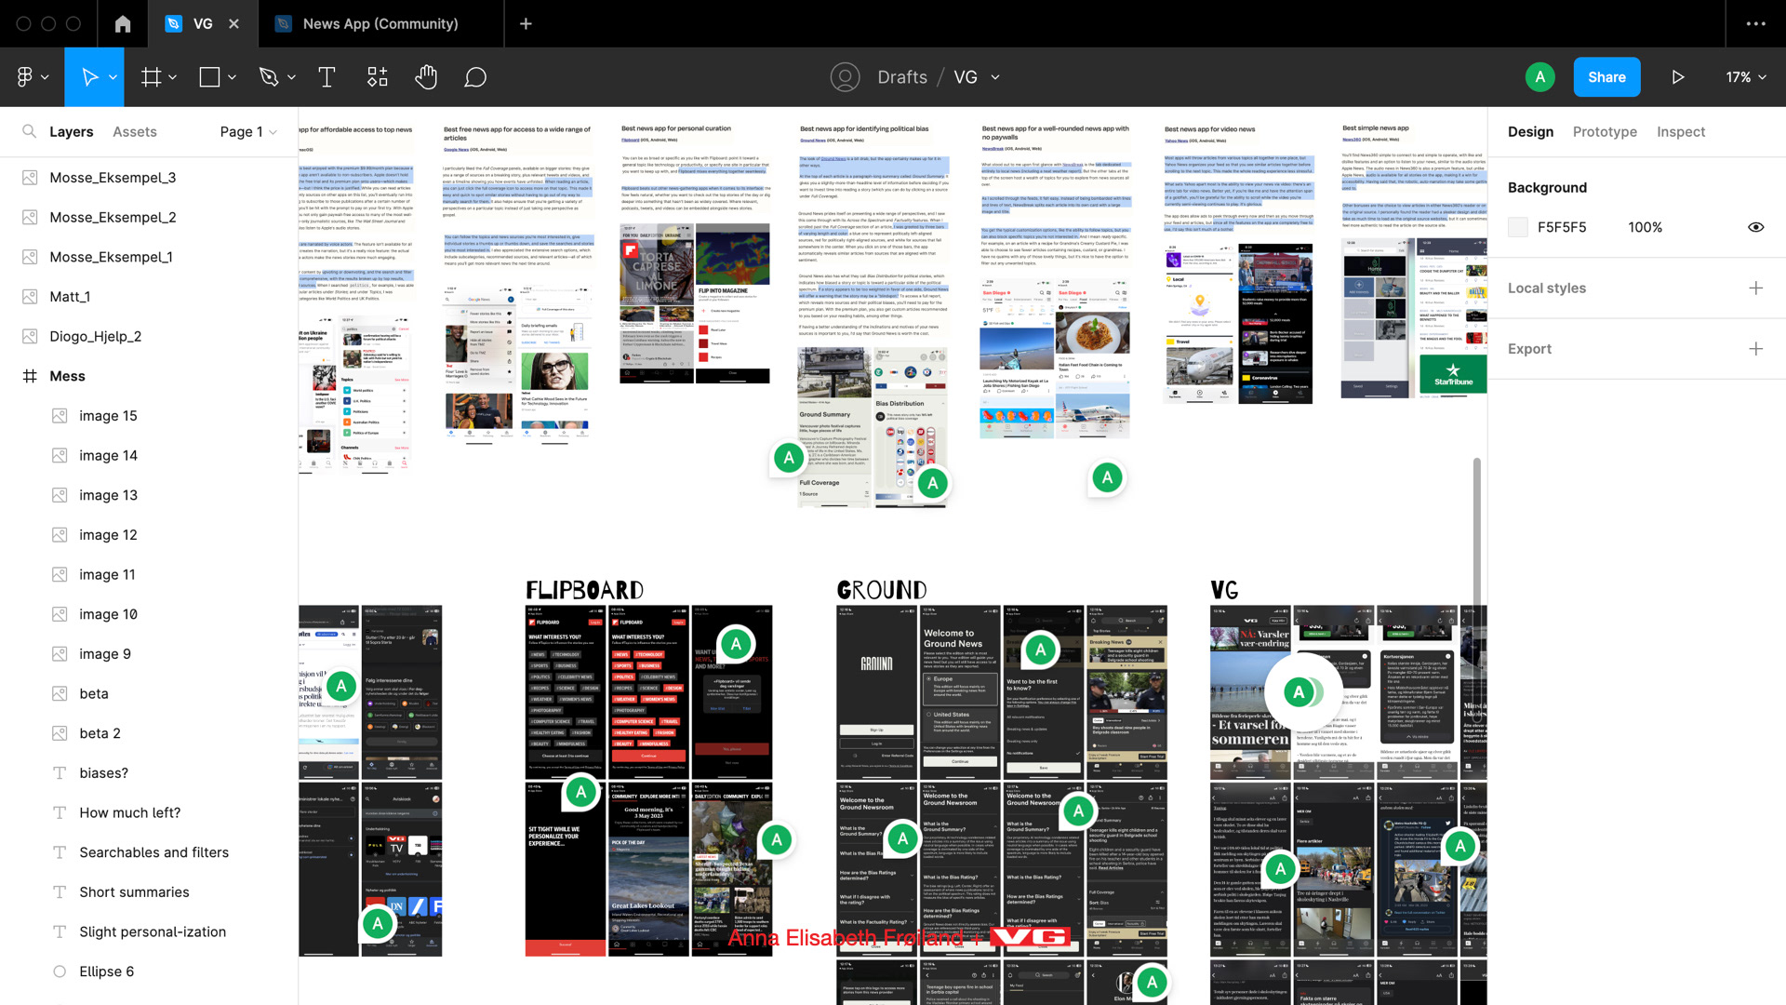Expand Pen tool dropdown arrow

291,77
